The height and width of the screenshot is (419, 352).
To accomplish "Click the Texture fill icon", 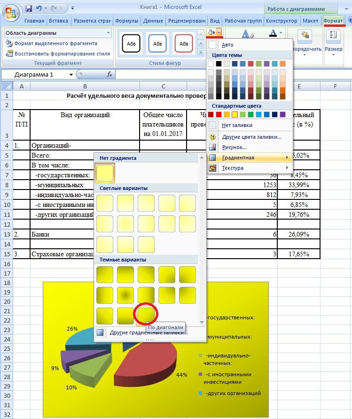I will click(212, 168).
